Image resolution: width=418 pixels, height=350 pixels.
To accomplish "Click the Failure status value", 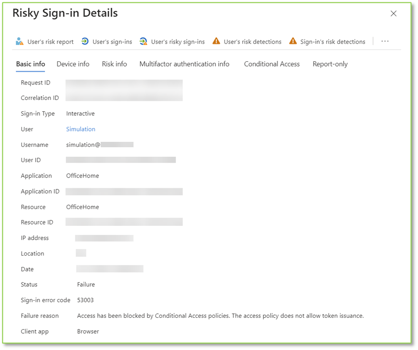I will tap(86, 284).
